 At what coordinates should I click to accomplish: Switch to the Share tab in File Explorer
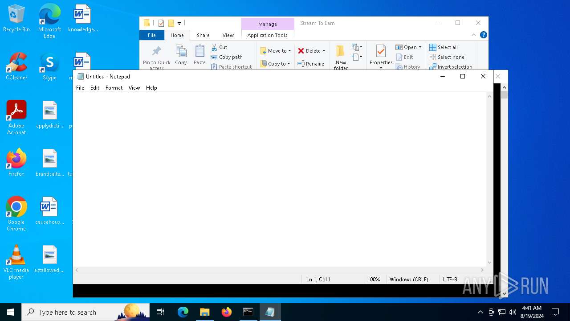(x=203, y=35)
